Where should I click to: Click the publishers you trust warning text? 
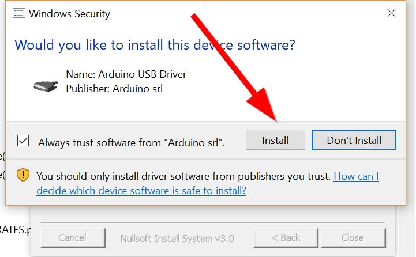[x=183, y=176]
